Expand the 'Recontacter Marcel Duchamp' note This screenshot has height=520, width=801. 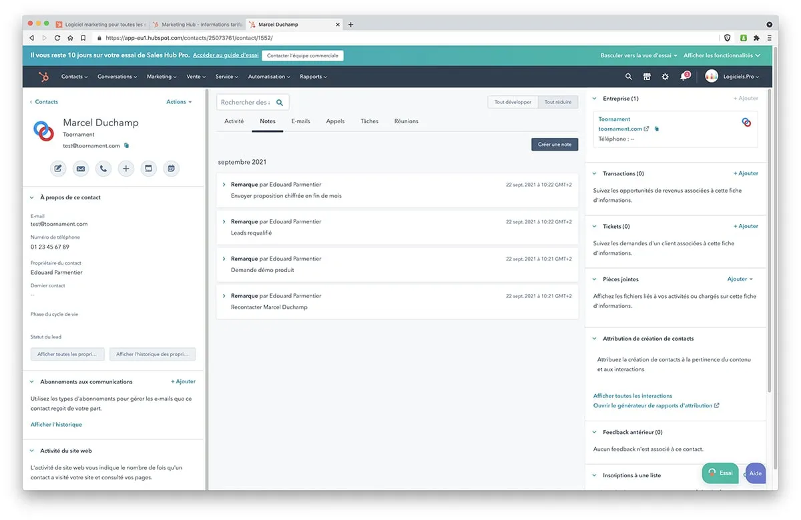click(x=224, y=296)
